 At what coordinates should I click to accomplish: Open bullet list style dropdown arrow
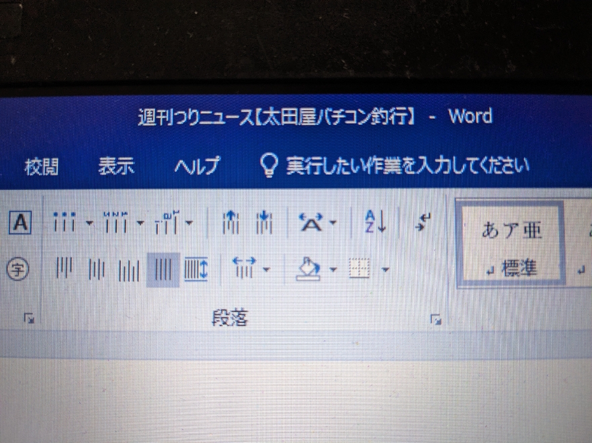89,223
